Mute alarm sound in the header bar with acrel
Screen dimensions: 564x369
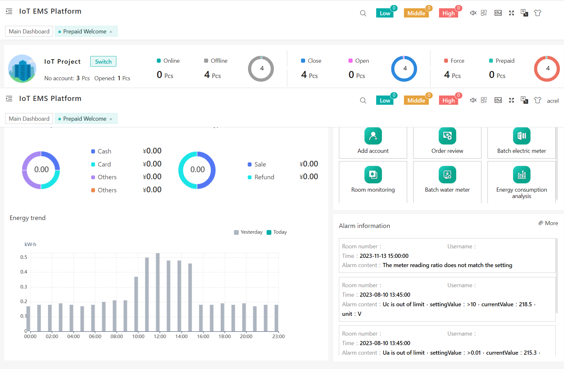pyautogui.click(x=473, y=100)
